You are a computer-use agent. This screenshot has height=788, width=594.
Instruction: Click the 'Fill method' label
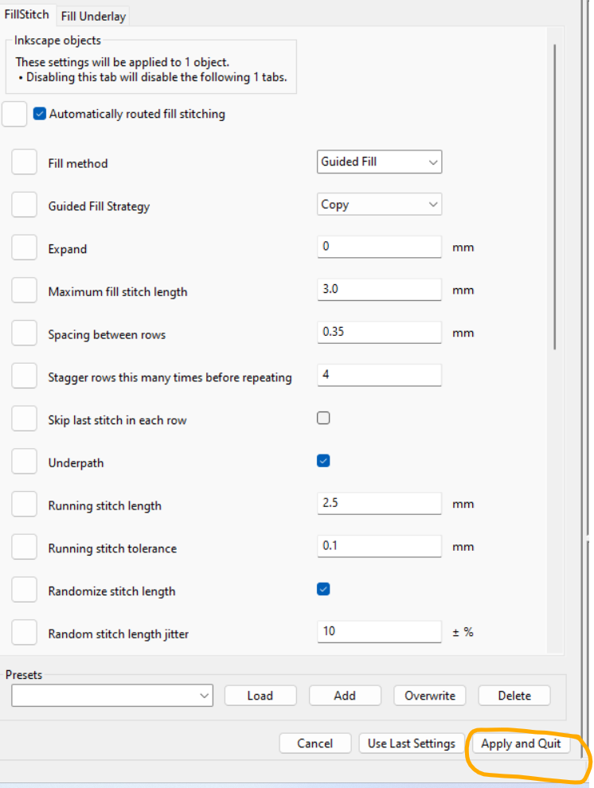click(x=78, y=164)
